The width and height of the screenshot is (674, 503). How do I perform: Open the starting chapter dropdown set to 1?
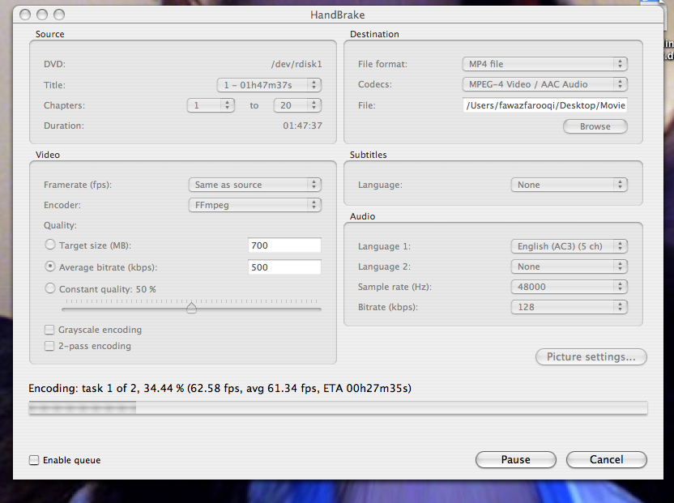pyautogui.click(x=211, y=105)
